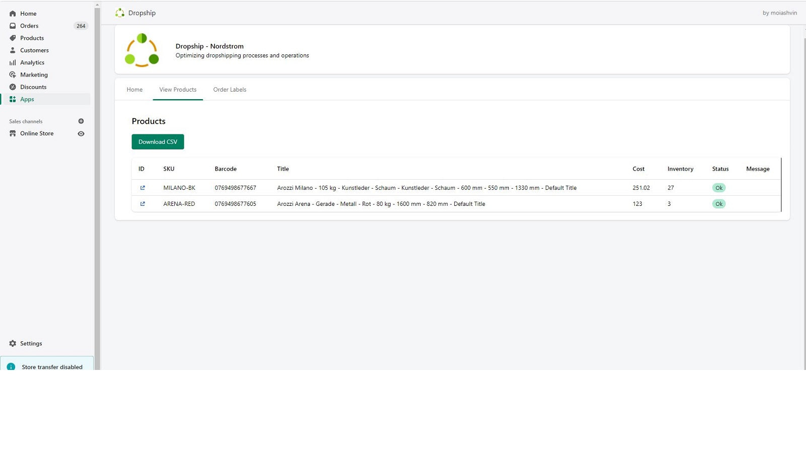Click the Marketing target icon
This screenshot has height=453, width=806.
pos(13,74)
